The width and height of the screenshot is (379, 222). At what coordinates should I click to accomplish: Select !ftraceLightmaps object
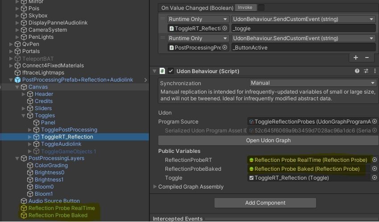pyautogui.click(x=43, y=73)
